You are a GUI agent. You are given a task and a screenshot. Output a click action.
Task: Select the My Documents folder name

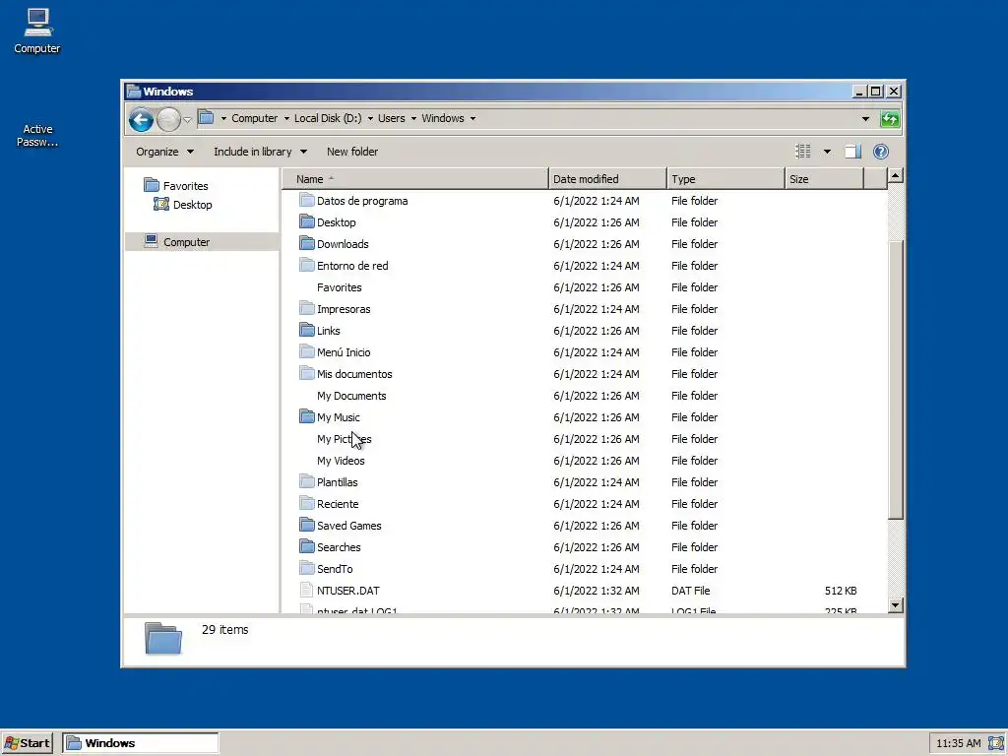coord(351,396)
